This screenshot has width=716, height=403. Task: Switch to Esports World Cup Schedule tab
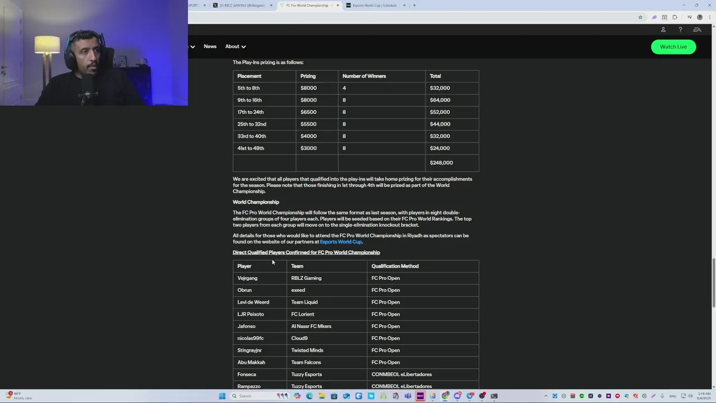pos(375,5)
